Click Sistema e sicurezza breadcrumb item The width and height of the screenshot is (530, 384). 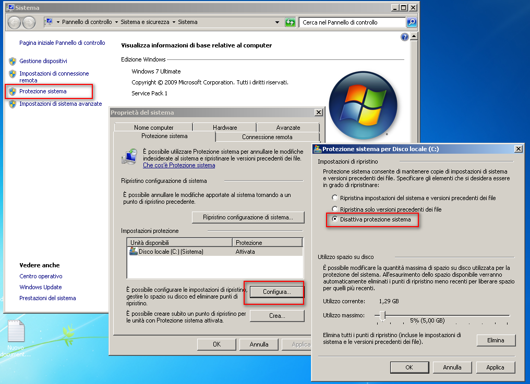point(144,22)
